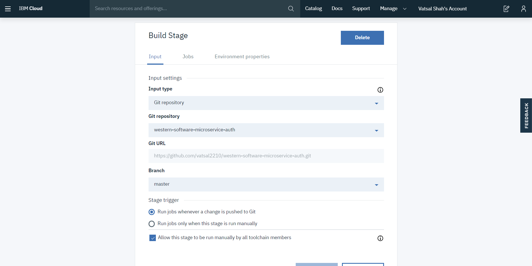The width and height of the screenshot is (532, 266).
Task: Open the edit notepad icon in header
Action: pos(506,9)
